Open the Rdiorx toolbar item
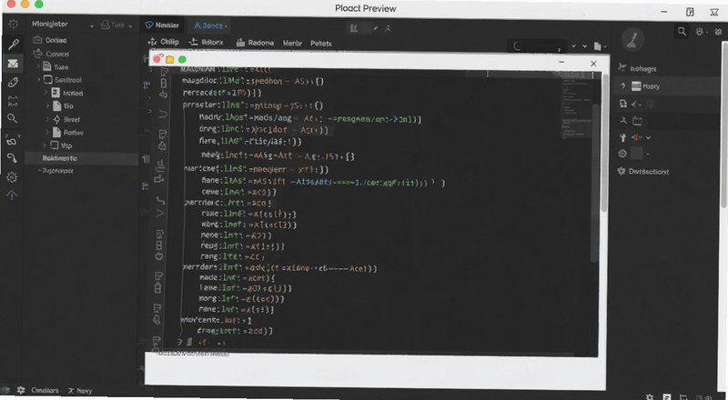728x400 pixels. tap(207, 42)
